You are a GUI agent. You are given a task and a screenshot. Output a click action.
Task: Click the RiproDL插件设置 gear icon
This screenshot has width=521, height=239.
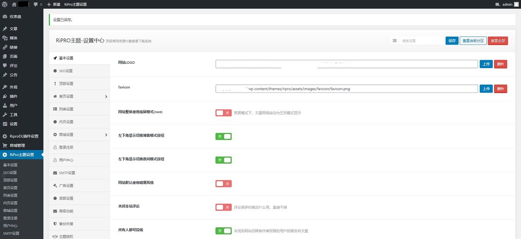[5, 136]
